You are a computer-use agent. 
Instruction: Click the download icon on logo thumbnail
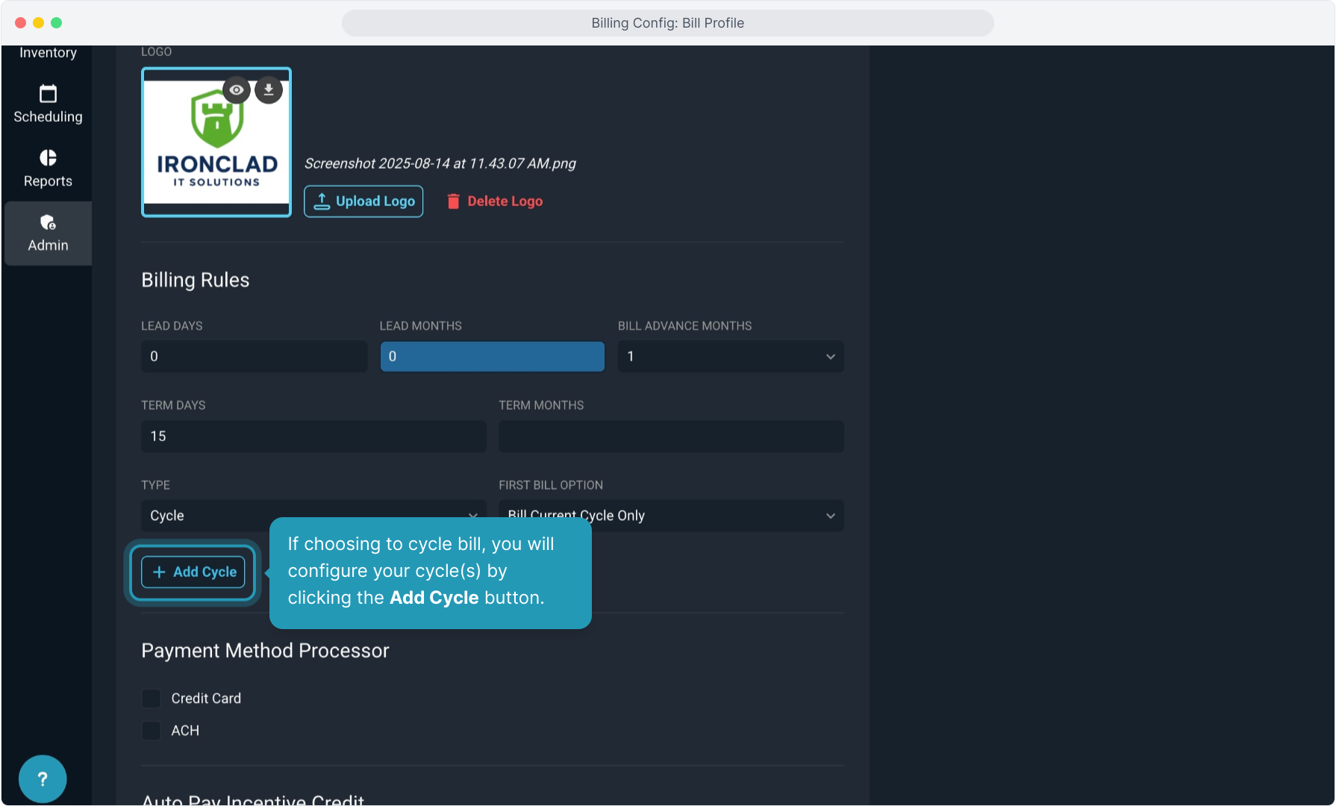point(269,90)
